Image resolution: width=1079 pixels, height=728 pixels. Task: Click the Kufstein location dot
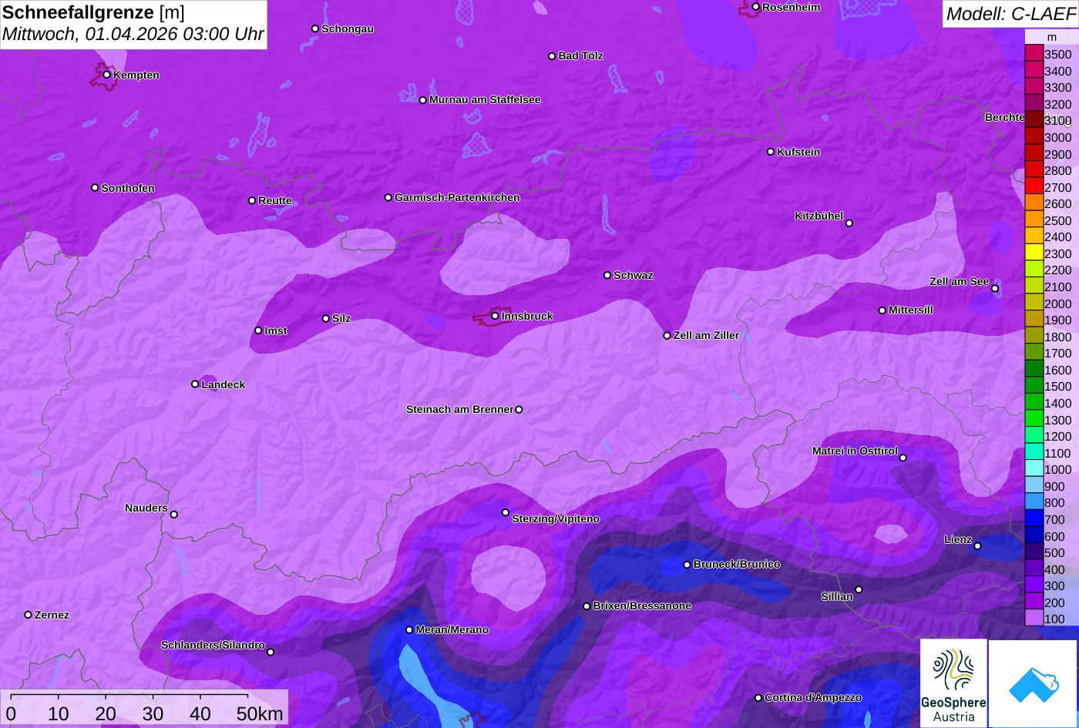coord(770,152)
